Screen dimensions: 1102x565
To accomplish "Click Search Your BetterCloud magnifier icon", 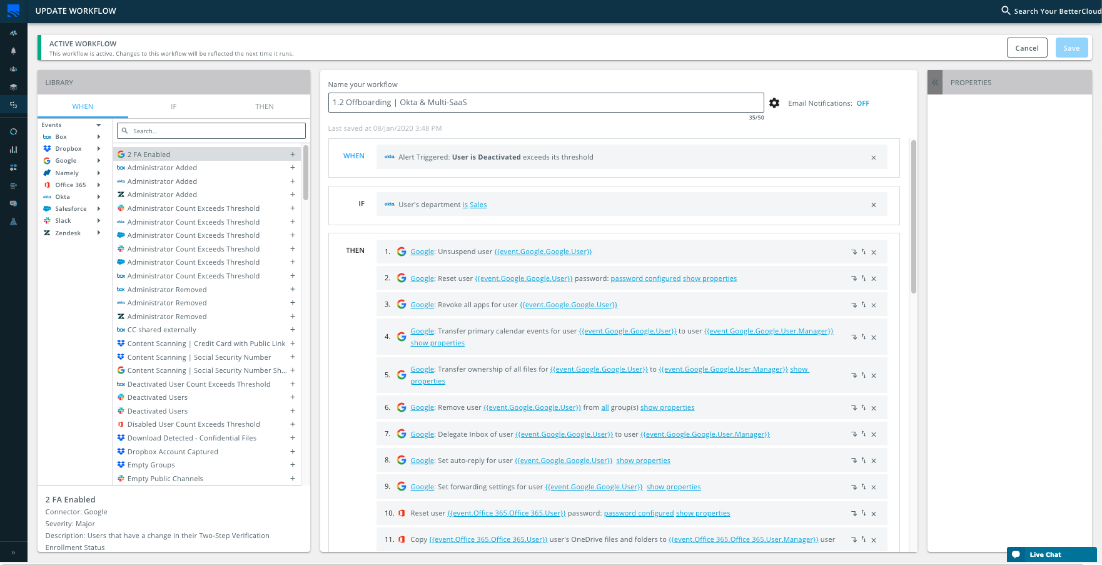I will pos(1007,11).
